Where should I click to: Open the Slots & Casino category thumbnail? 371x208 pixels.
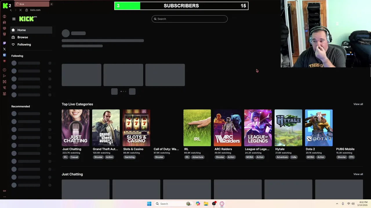click(136, 128)
